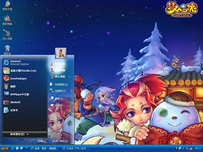Image resolution: width=203 pixels, height=152 pixels.
Task: Open the 我的文档 desktop icon
Action: coord(7,6)
